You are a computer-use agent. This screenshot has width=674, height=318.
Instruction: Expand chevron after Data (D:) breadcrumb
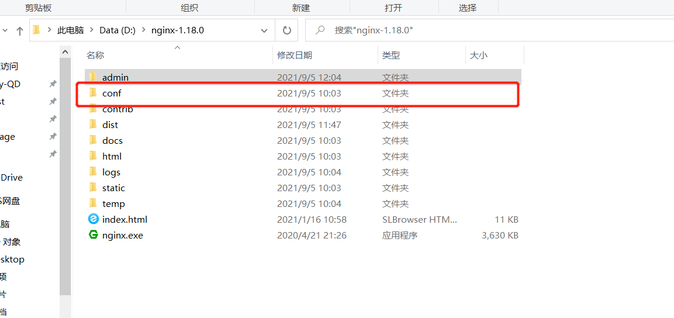pyautogui.click(x=144, y=30)
